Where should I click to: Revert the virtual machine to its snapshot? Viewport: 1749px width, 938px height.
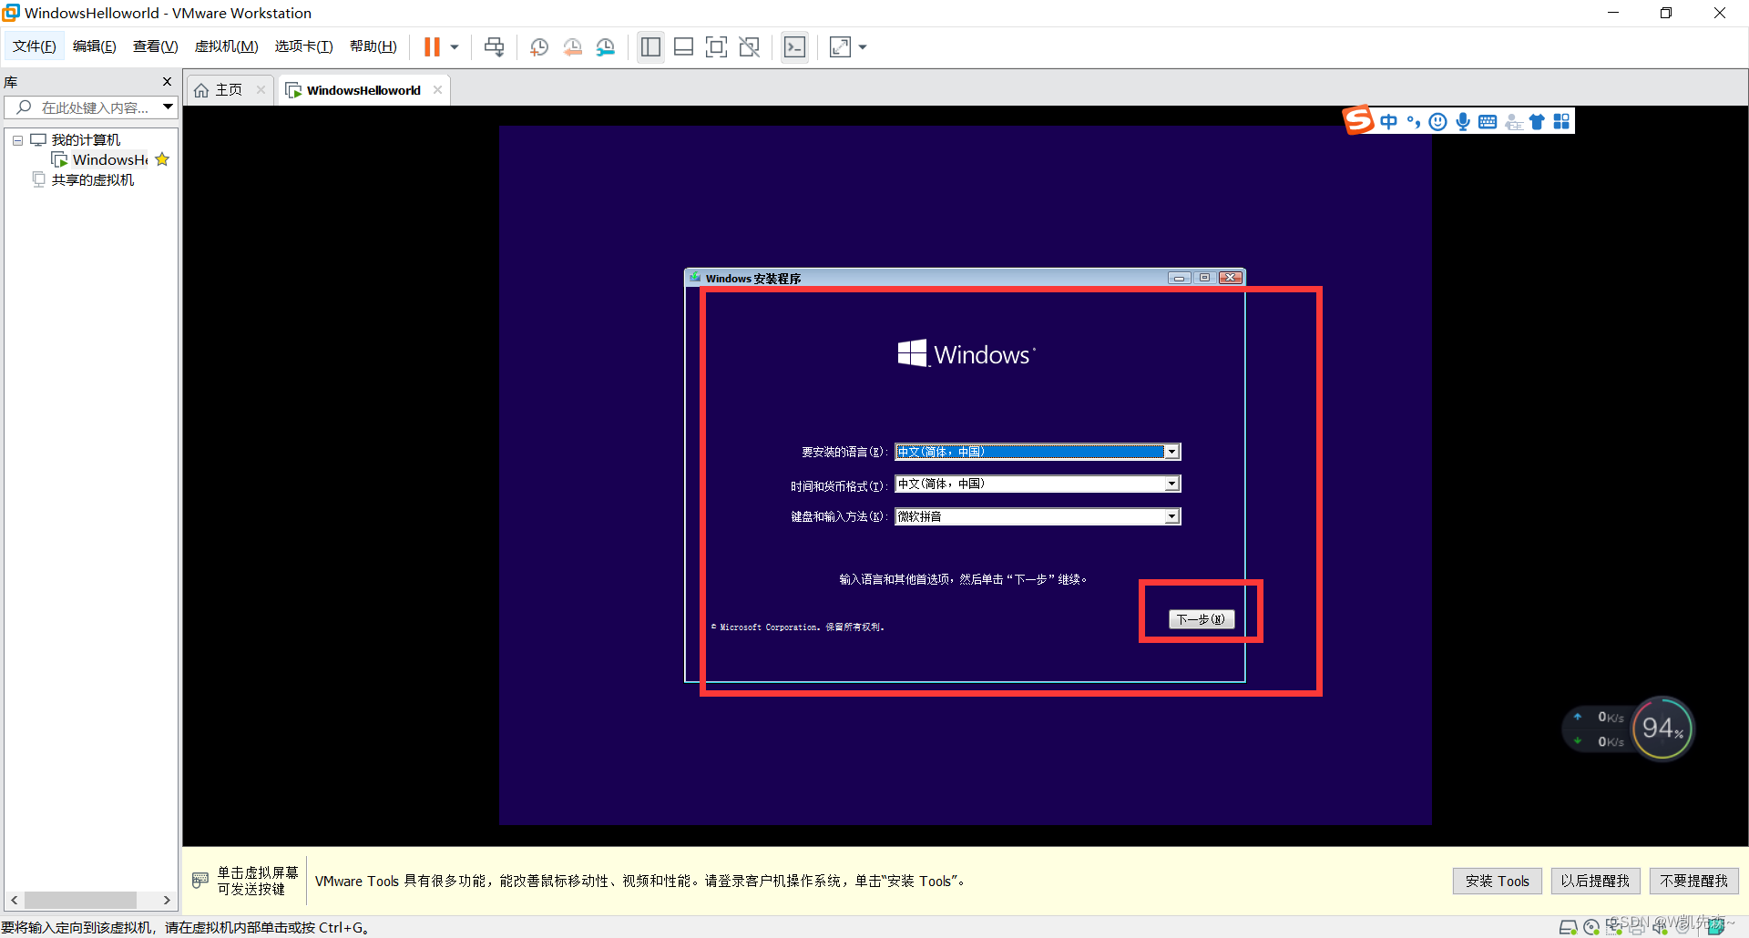[x=573, y=46]
